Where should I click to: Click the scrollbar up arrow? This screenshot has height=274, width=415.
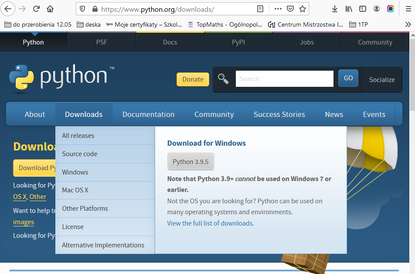coord(412,35)
